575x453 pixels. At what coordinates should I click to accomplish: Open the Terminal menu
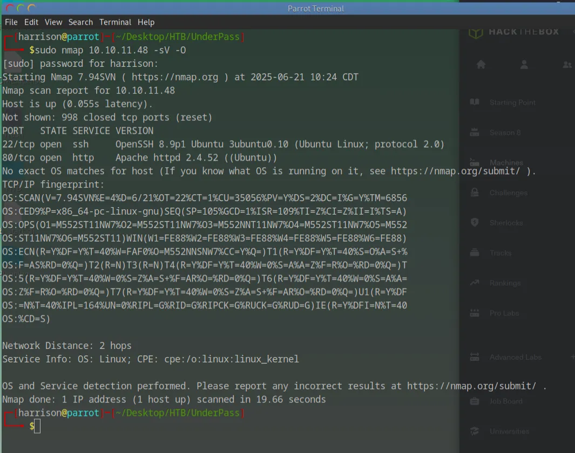coord(115,22)
